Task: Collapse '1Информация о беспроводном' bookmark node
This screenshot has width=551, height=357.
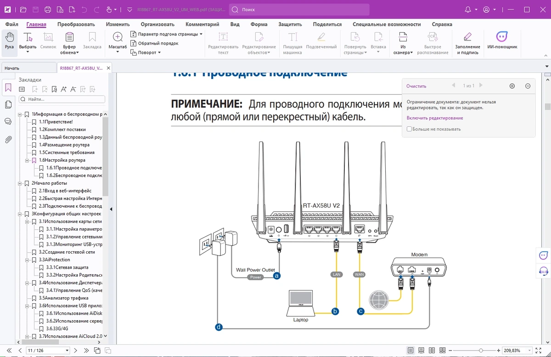Action: tap(20, 114)
